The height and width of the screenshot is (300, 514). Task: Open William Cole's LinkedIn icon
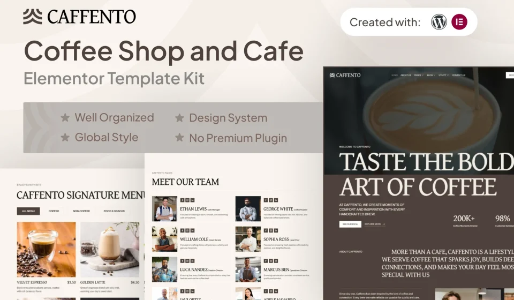click(192, 230)
